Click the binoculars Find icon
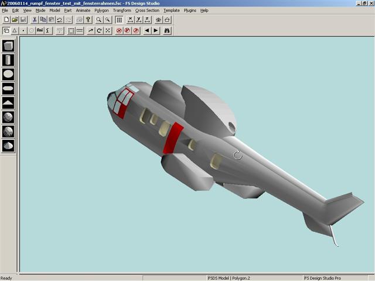Viewport: 375px width, 281px height. click(x=167, y=30)
